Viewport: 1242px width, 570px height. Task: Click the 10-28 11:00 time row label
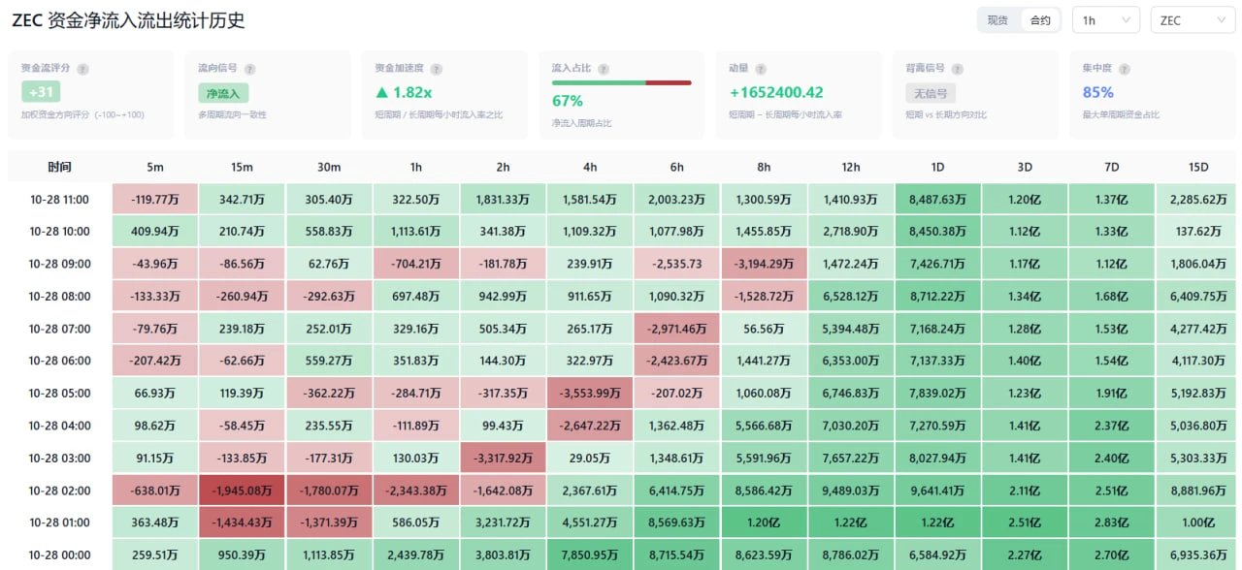tap(59, 200)
